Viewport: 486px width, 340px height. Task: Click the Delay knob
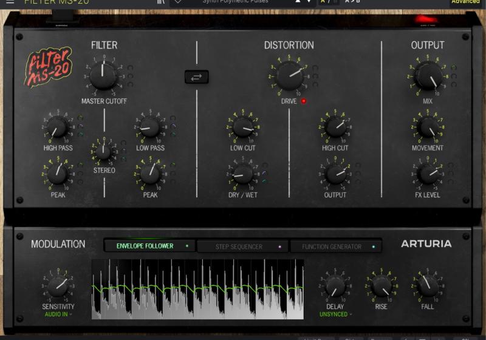pos(335,286)
